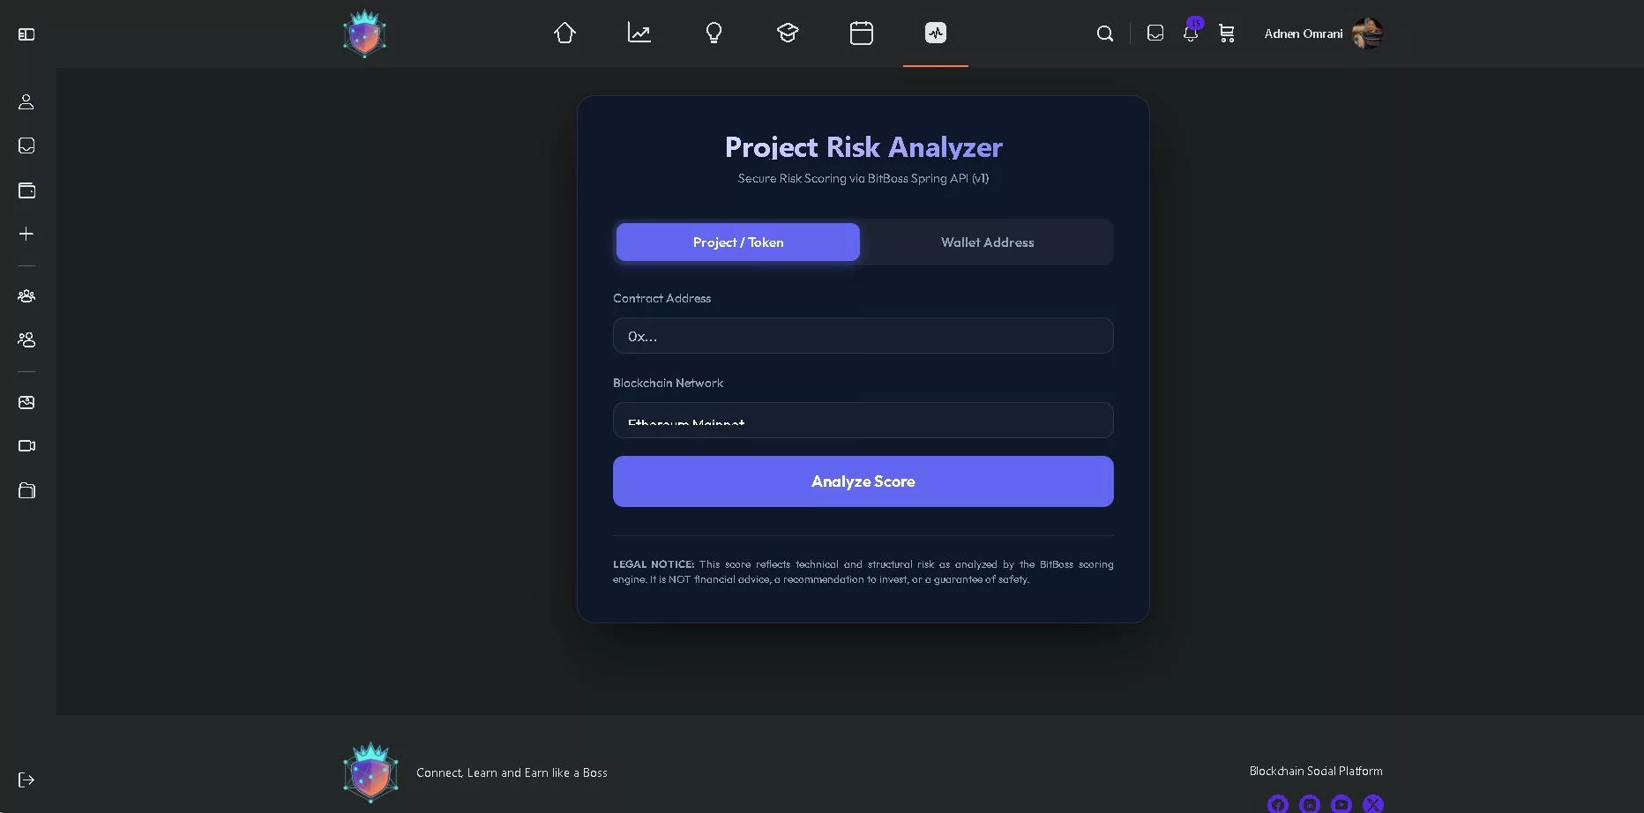Image resolution: width=1644 pixels, height=813 pixels.
Task: Open the sidebar inbox tray icon
Action: 26,145
